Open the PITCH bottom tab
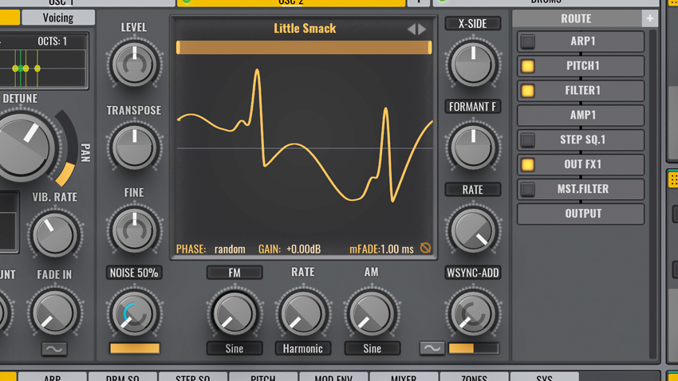Image resolution: width=678 pixels, height=381 pixels. 263,377
